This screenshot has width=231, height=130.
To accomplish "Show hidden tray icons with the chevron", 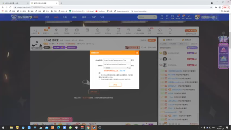I will [201, 128].
